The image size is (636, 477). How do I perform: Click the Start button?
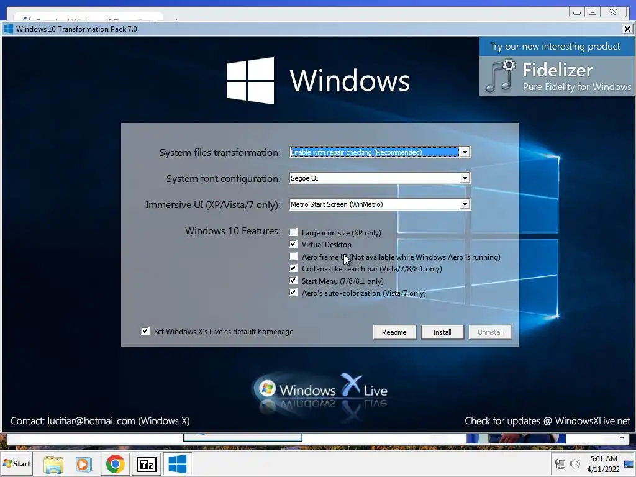click(17, 463)
